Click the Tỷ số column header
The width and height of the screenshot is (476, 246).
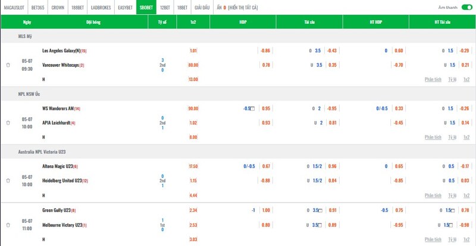tap(162, 22)
